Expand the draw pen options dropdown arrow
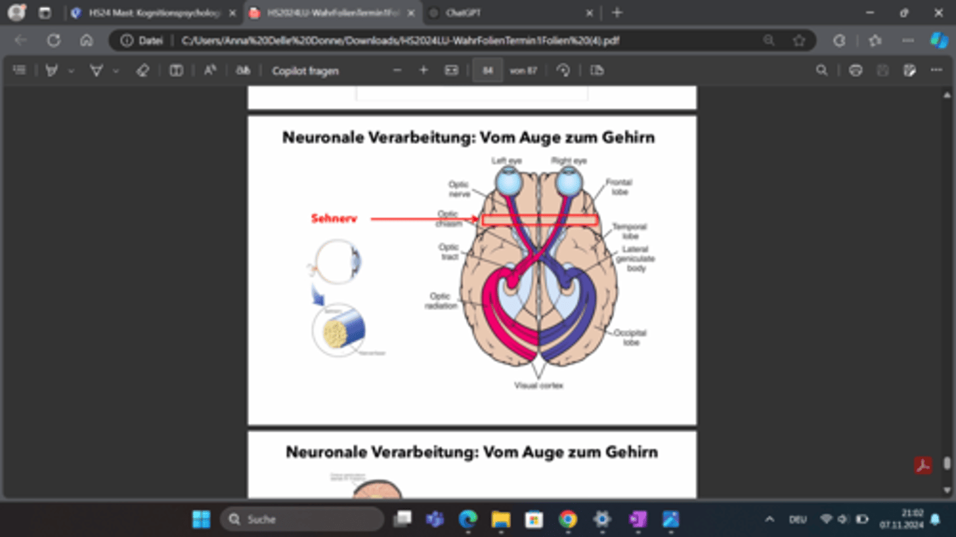 (116, 70)
